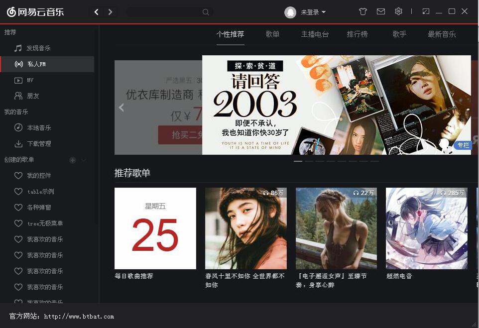Image resolution: width=479 pixels, height=328 pixels.
Task: Click the disc icon beside 本地音乐
Action: (x=18, y=127)
